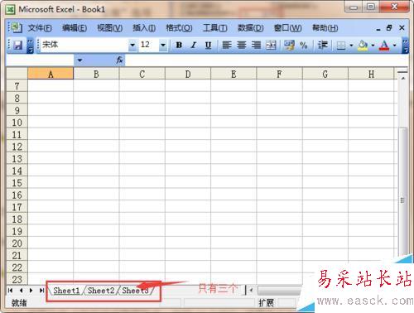Toggle Underline formatting

point(209,45)
